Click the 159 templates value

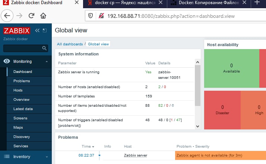[149, 96]
